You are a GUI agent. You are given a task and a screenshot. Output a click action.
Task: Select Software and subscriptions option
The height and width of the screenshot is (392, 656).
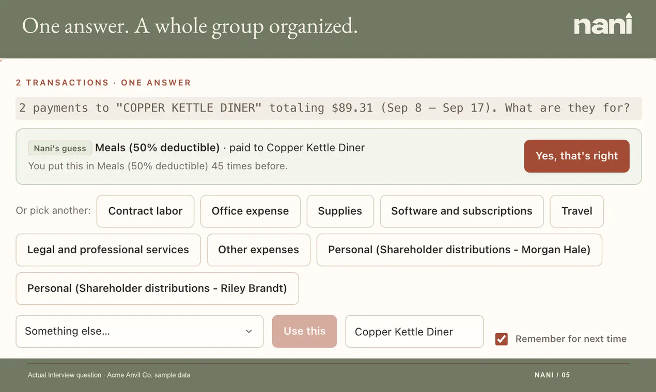462,211
